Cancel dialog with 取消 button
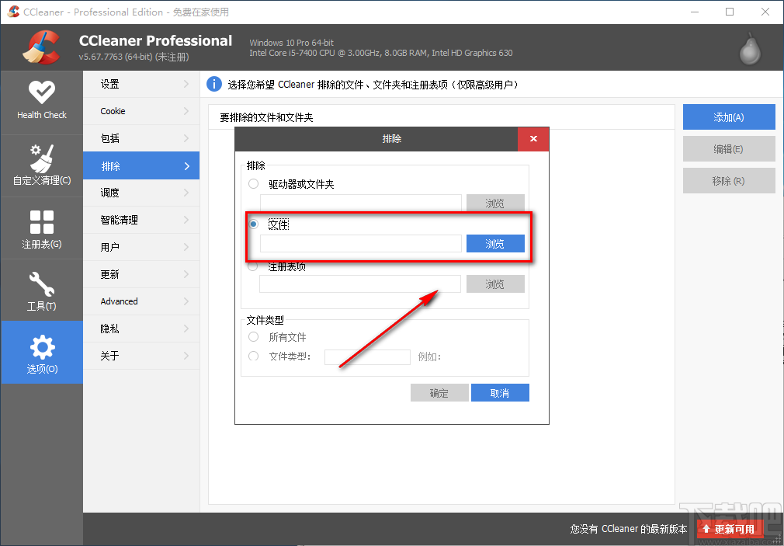 [500, 393]
